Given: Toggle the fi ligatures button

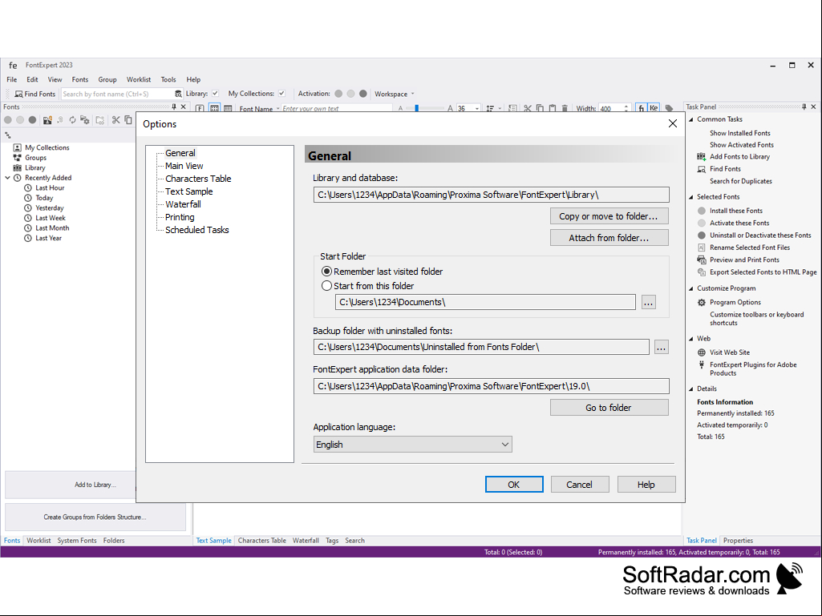Looking at the screenshot, I should (x=641, y=108).
